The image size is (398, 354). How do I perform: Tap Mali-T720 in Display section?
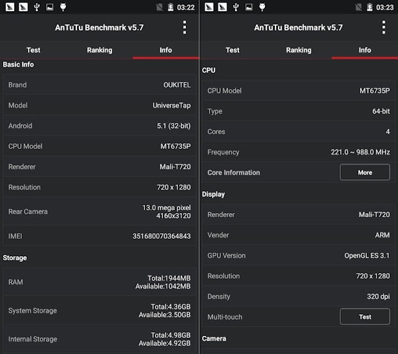click(x=374, y=214)
